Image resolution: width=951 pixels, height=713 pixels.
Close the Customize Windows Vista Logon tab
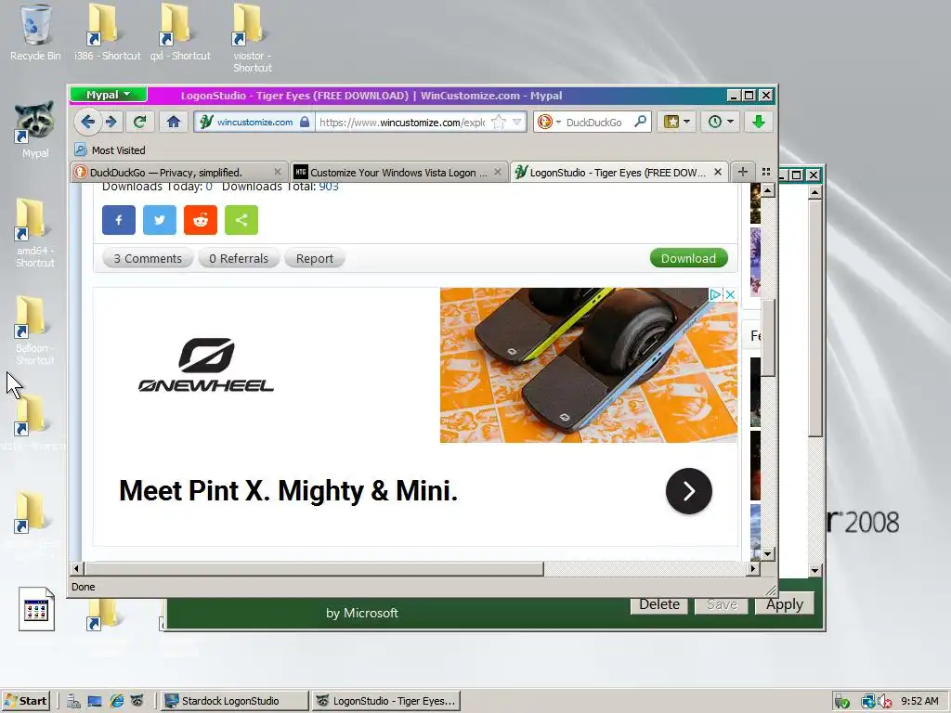coord(498,172)
